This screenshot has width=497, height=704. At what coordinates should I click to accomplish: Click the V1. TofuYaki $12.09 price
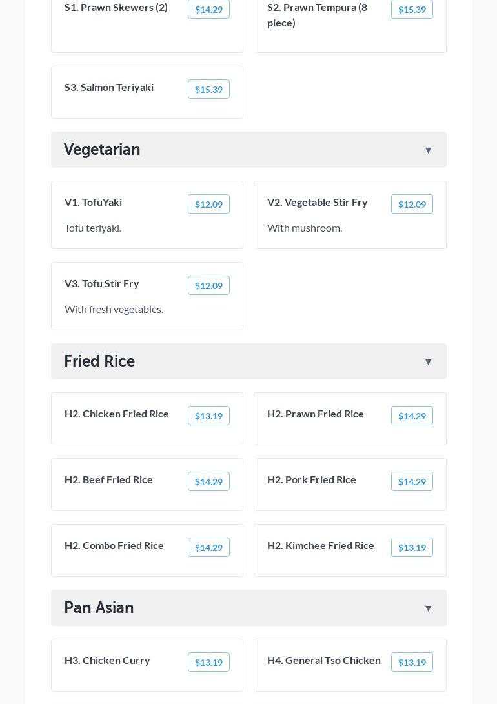[x=208, y=205]
